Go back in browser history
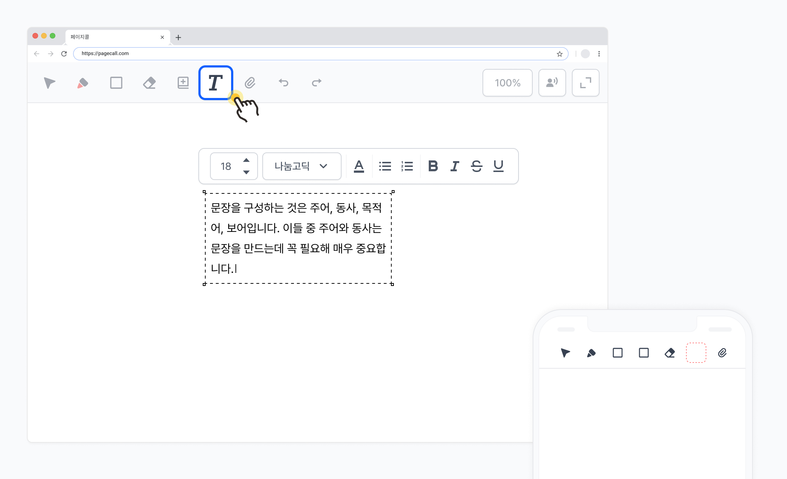787x479 pixels. (x=37, y=54)
